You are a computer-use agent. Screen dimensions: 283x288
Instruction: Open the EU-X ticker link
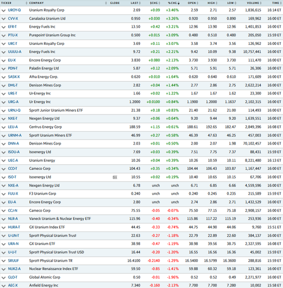[x=12, y=60]
